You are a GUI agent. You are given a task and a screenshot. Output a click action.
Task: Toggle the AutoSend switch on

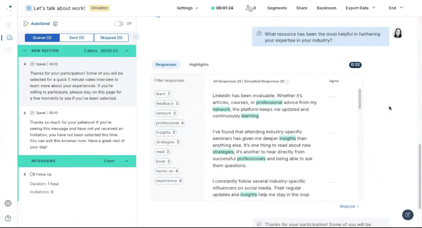point(119,24)
